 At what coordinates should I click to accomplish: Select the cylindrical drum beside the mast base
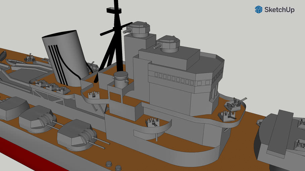click(x=121, y=79)
